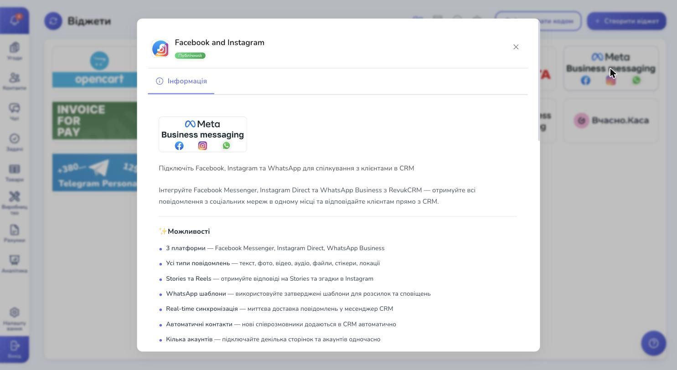
Task: Click the WhatsApp icon in the dialog banner
Action: 226,146
